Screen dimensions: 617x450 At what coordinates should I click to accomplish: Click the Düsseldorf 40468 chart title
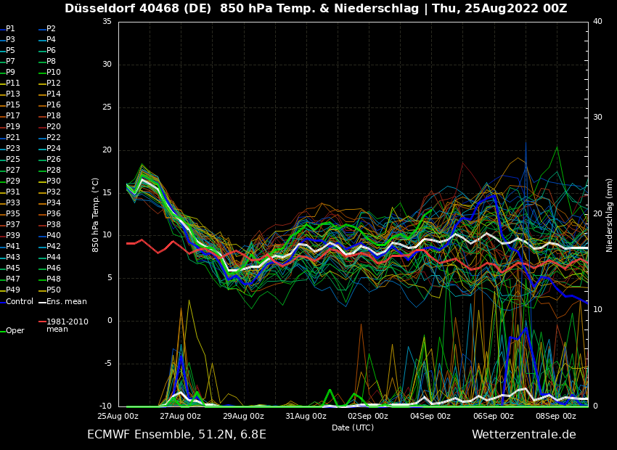316,9
